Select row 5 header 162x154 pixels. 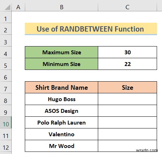coord(6,64)
